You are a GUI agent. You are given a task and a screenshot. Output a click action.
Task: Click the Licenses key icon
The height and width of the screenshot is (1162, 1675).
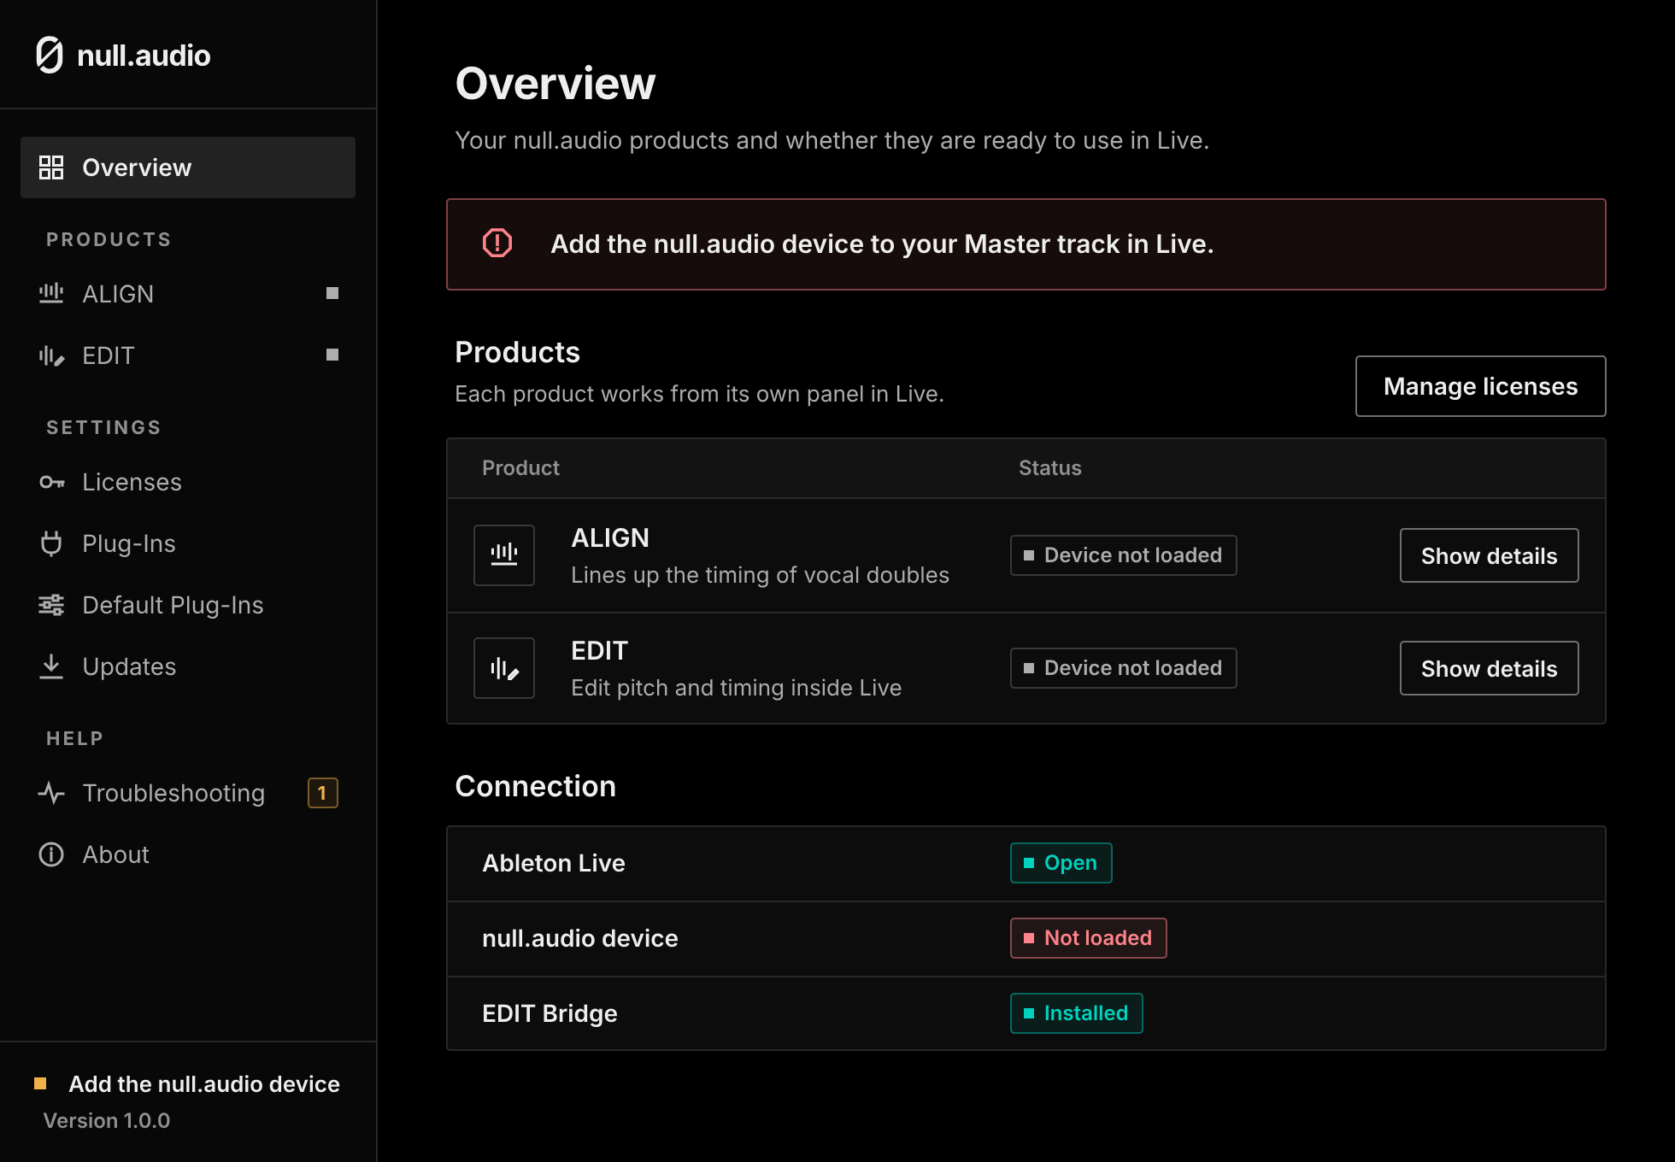point(51,482)
